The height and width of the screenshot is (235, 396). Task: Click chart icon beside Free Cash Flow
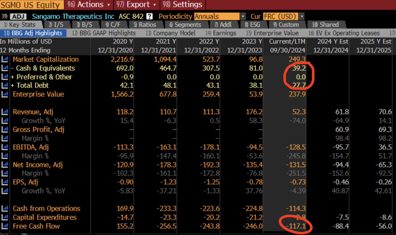click(x=5, y=226)
